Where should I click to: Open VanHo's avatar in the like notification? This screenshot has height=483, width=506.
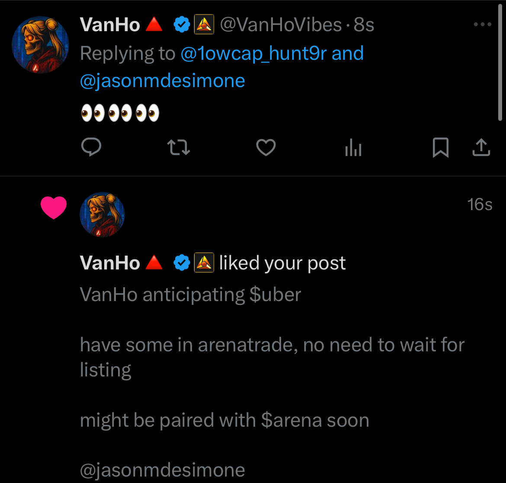point(102,215)
